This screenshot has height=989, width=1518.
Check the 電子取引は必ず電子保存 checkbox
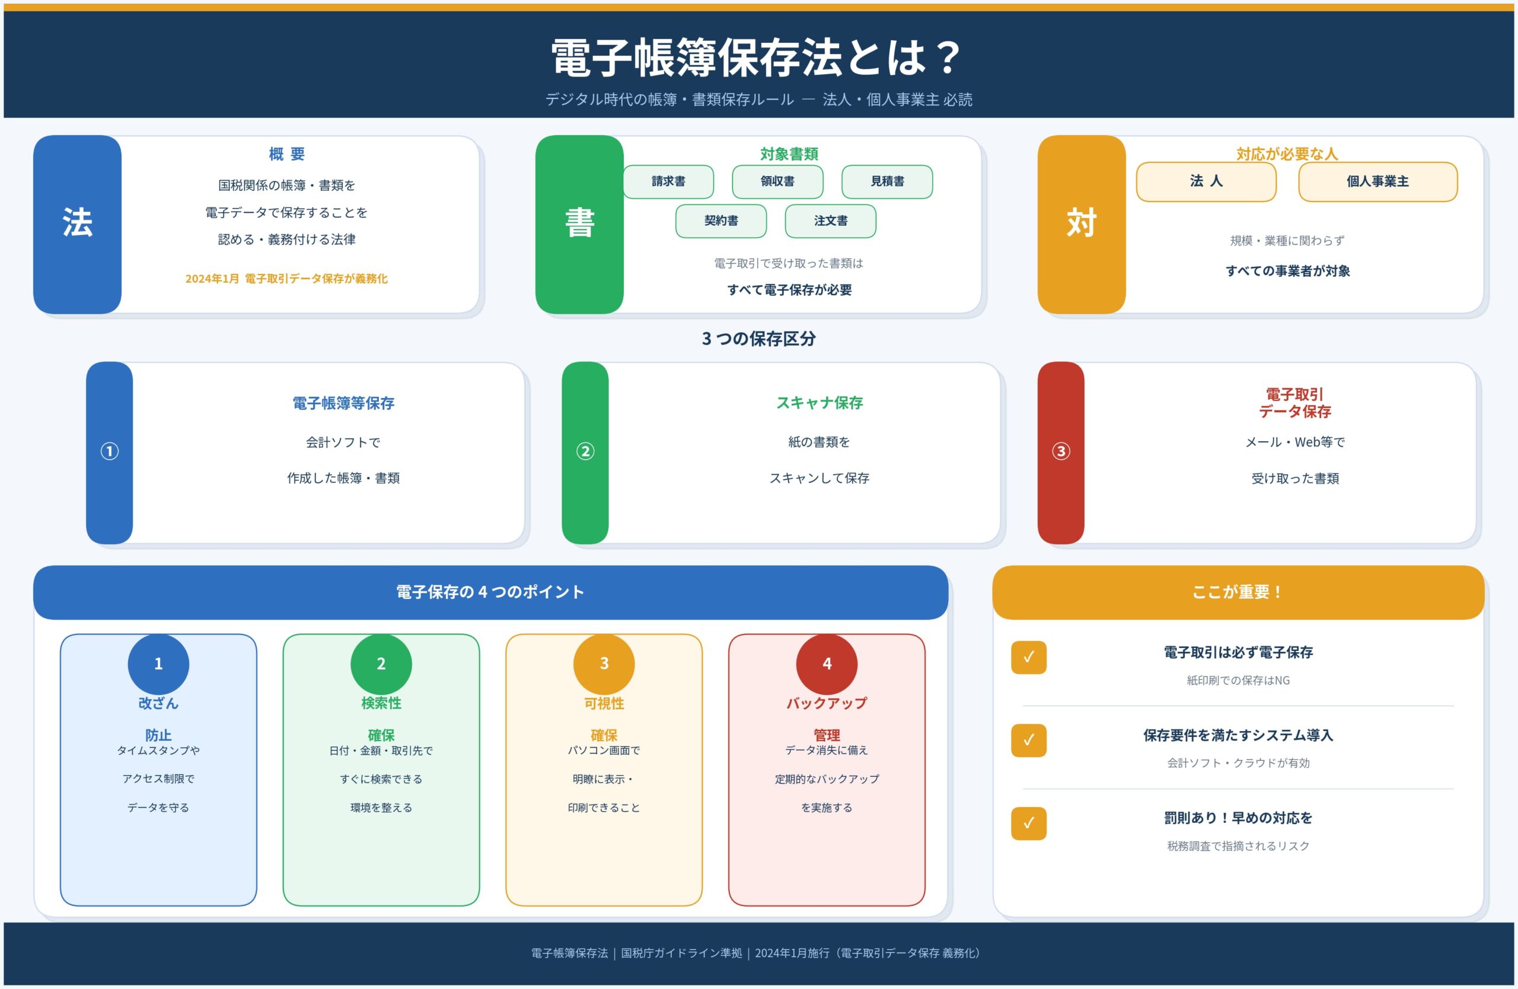tap(1029, 658)
